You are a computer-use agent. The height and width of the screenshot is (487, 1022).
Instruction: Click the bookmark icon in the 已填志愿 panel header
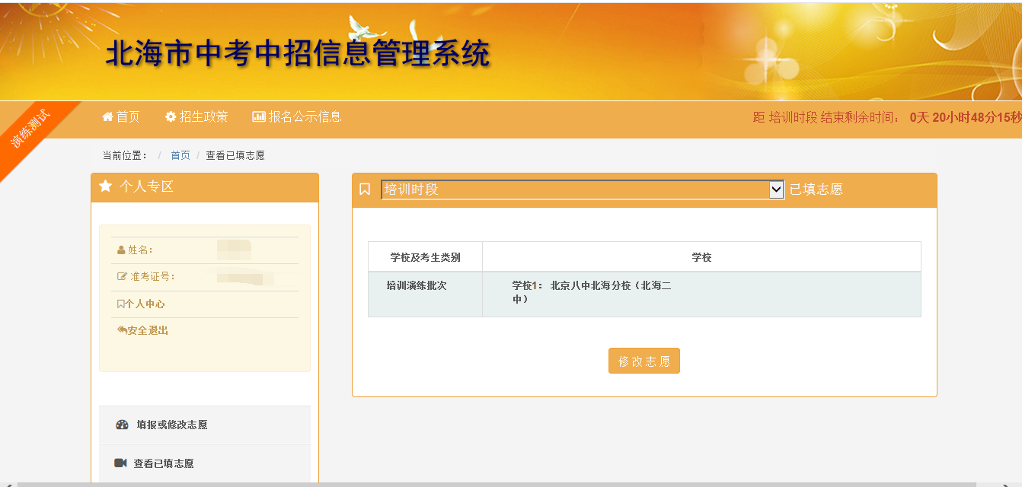tap(365, 189)
